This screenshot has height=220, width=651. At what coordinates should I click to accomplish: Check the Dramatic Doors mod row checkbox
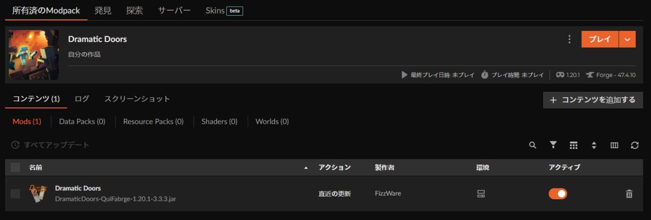(15, 194)
